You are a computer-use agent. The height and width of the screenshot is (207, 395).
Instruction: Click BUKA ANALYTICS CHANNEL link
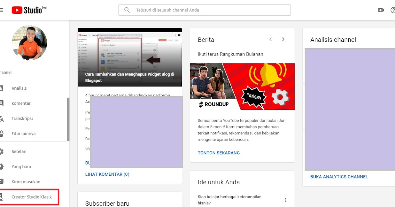[339, 177]
